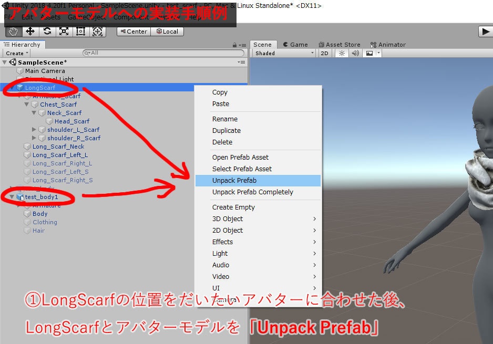493x344 pixels.
Task: Select the Move tool
Action: click(30, 32)
